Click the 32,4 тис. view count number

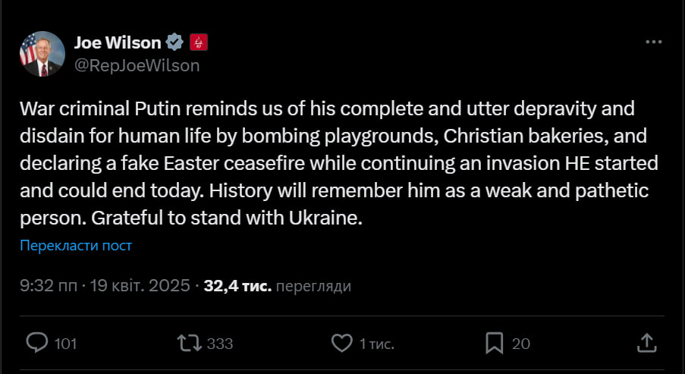(x=236, y=286)
